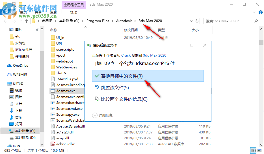
Task: Open Explorer help via blue question icon
Action: 260,12
